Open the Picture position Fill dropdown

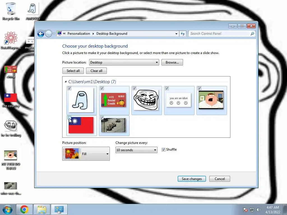tap(86, 154)
